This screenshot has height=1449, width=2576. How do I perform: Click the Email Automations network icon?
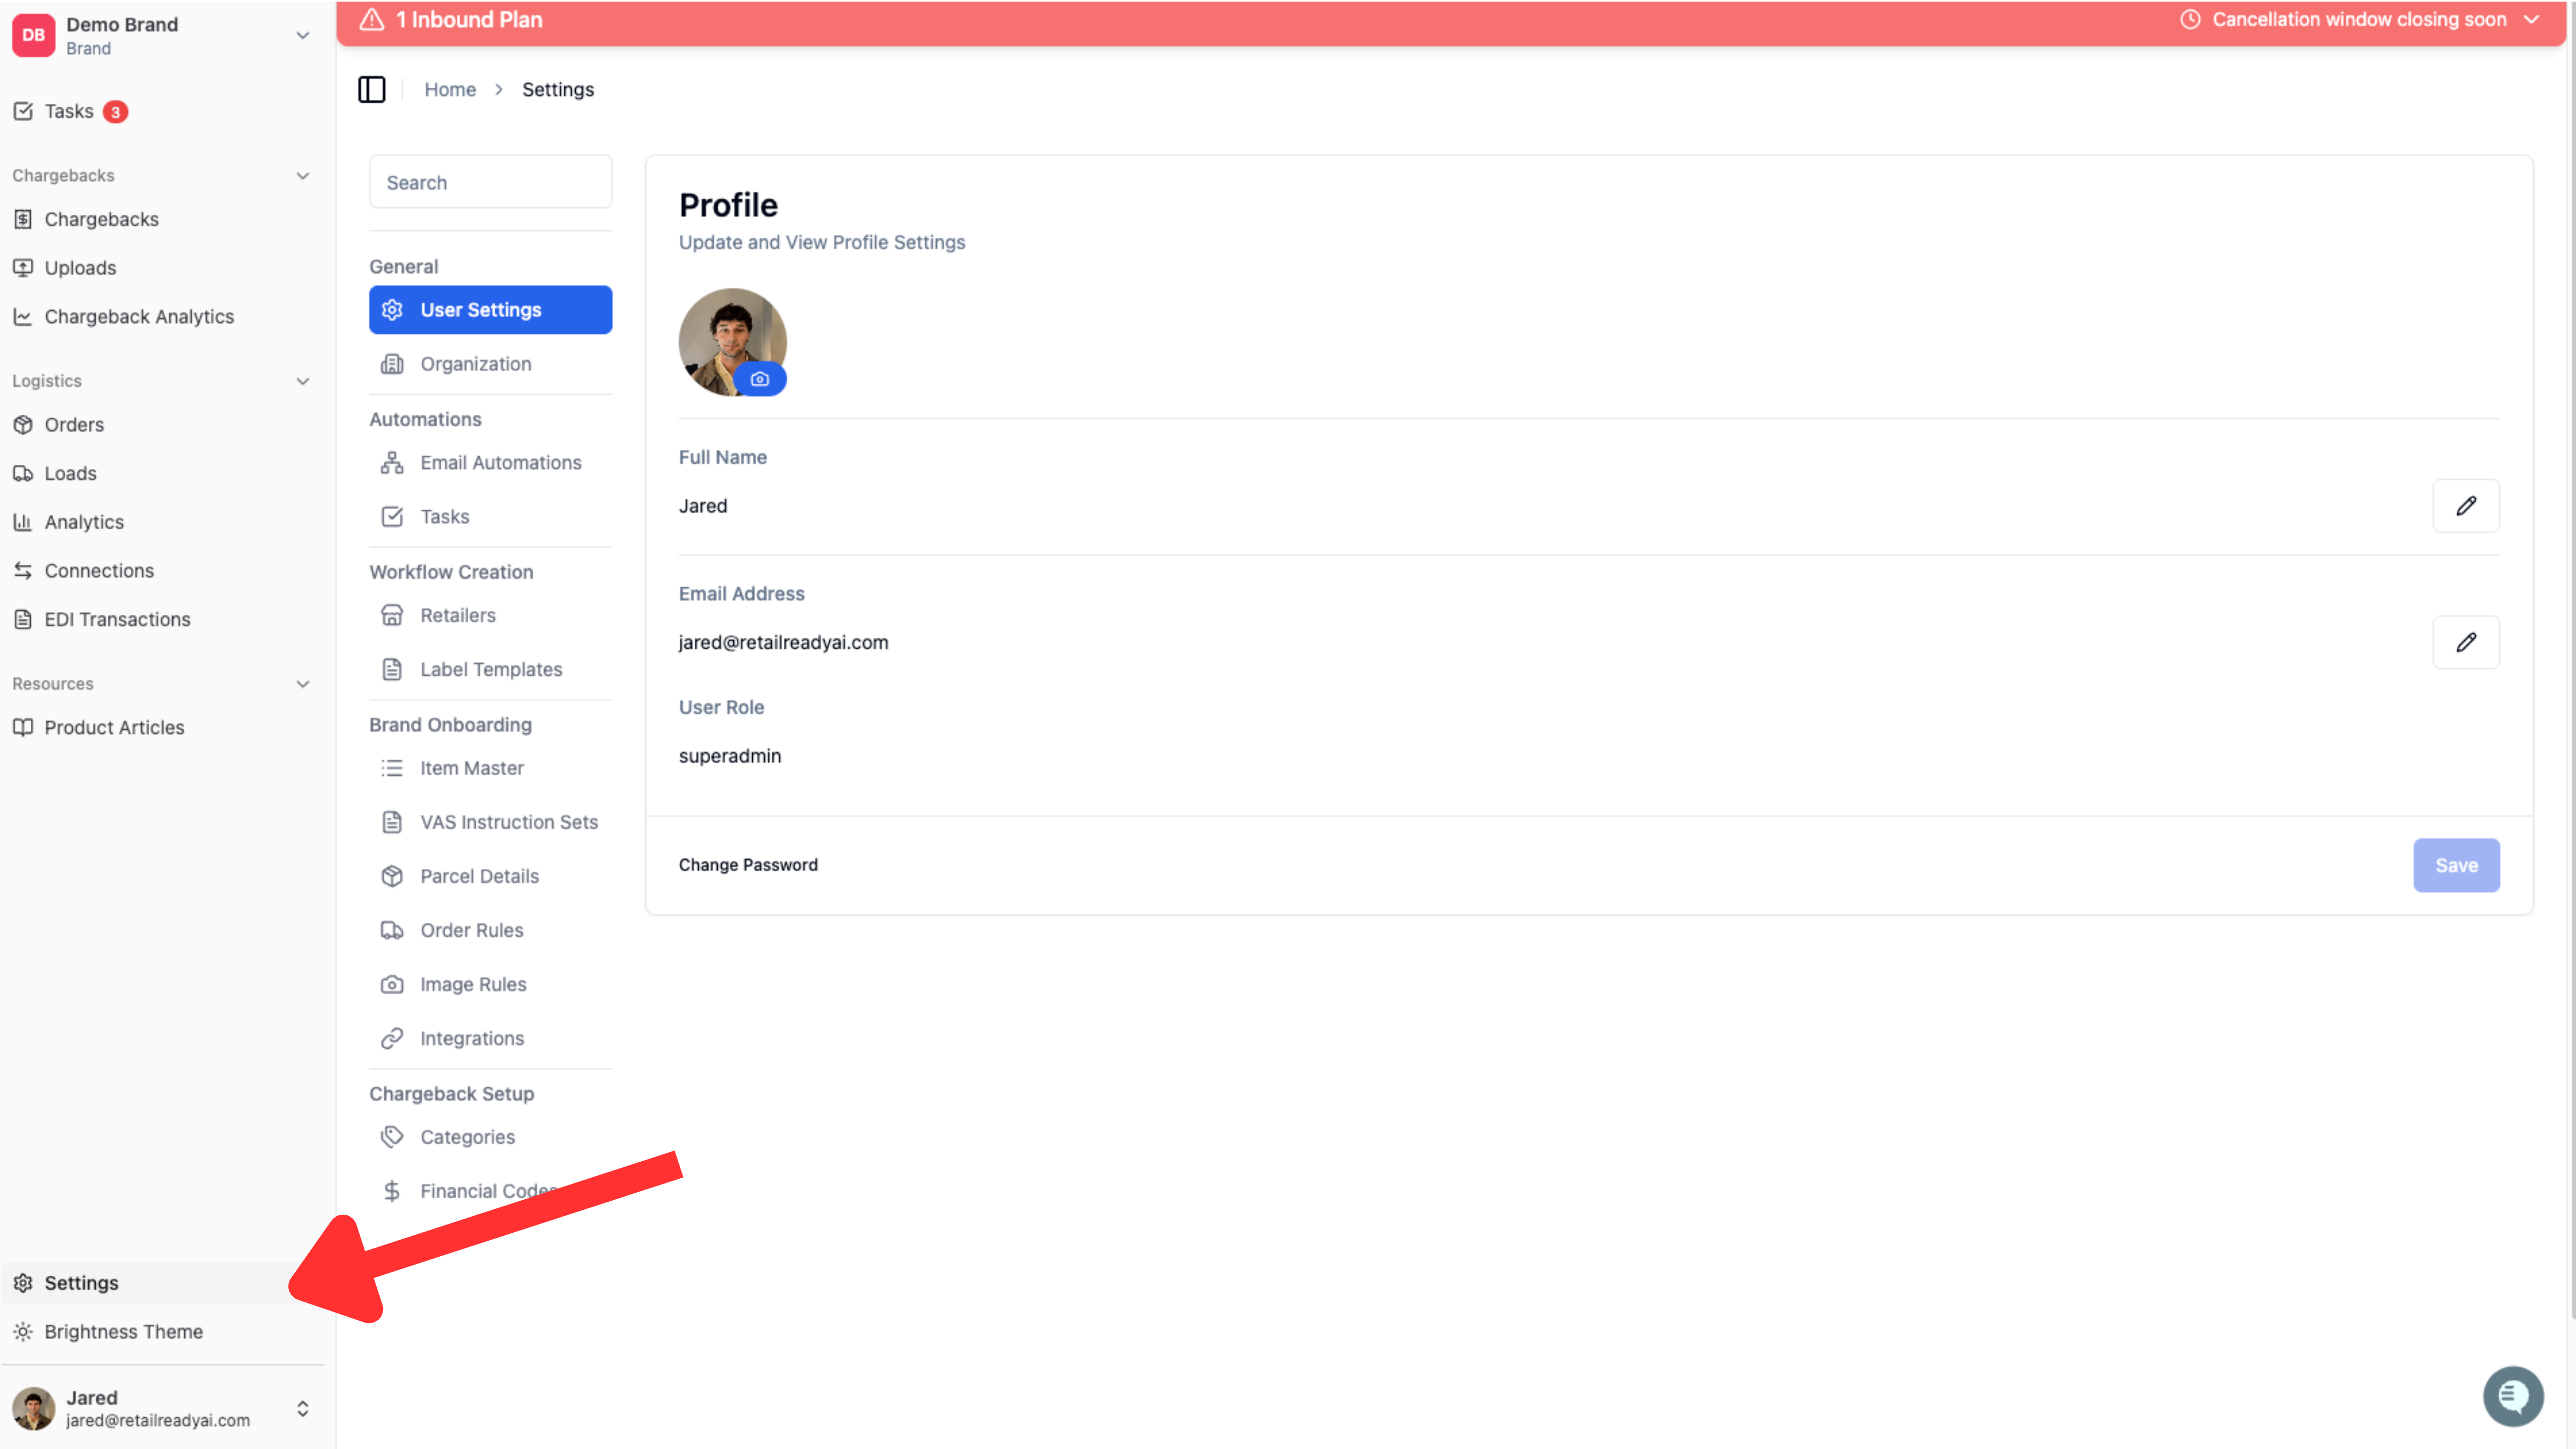(x=392, y=462)
